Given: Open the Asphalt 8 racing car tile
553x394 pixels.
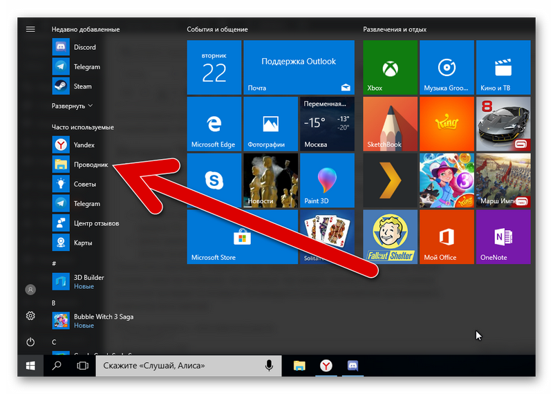Looking at the screenshot, I should [x=503, y=124].
